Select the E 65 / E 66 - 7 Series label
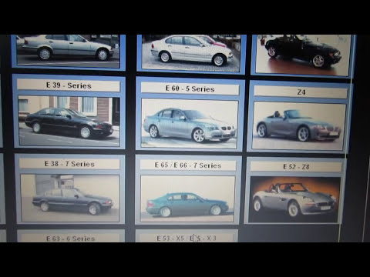Image resolution: width=370 pixels, height=277 pixels. [x=188, y=165]
